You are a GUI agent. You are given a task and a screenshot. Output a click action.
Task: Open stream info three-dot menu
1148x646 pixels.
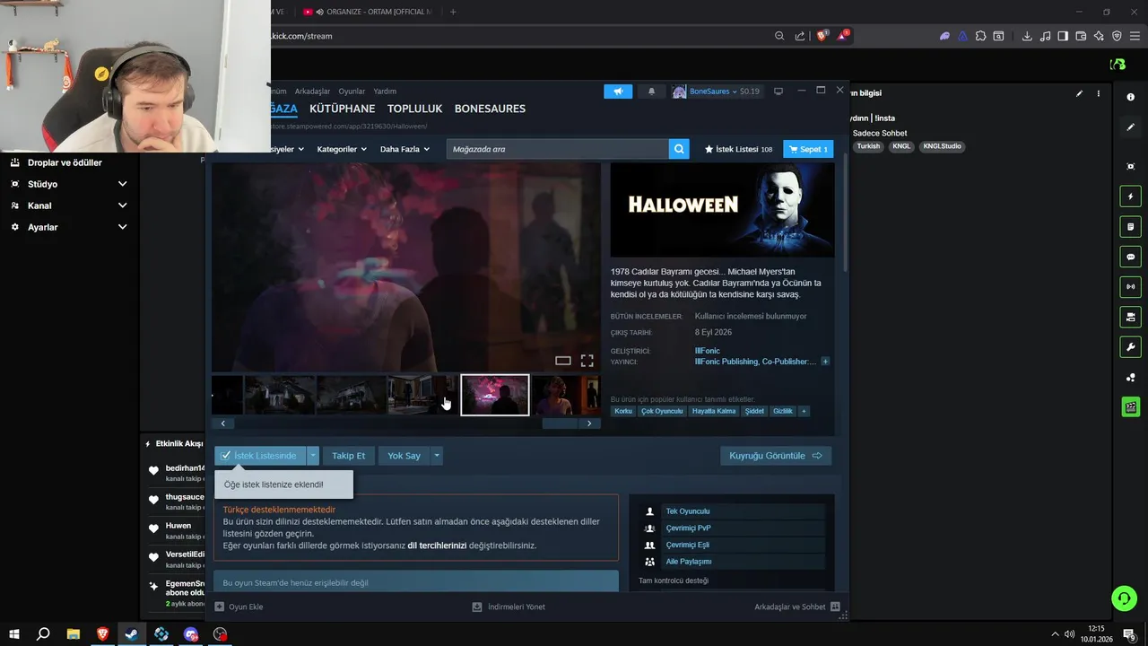tap(1099, 93)
